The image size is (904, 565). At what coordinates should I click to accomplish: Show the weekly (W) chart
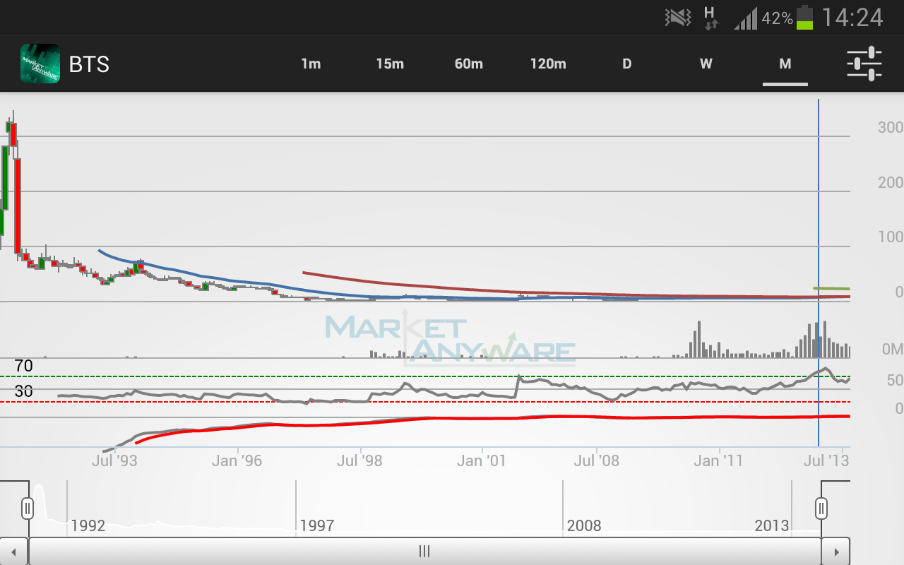click(x=706, y=64)
